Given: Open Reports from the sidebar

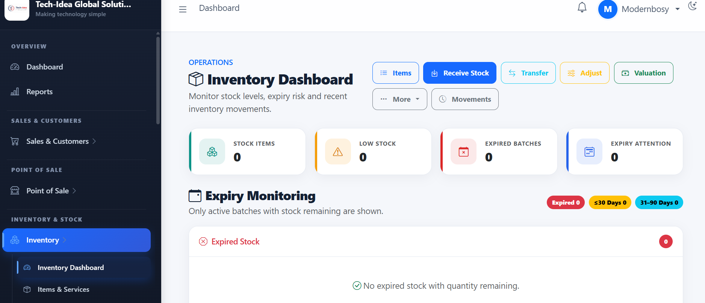Looking at the screenshot, I should 39,92.
